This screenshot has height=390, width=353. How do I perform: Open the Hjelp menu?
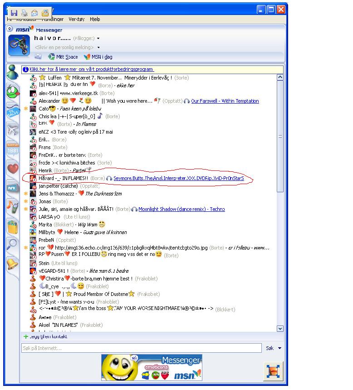click(x=95, y=19)
